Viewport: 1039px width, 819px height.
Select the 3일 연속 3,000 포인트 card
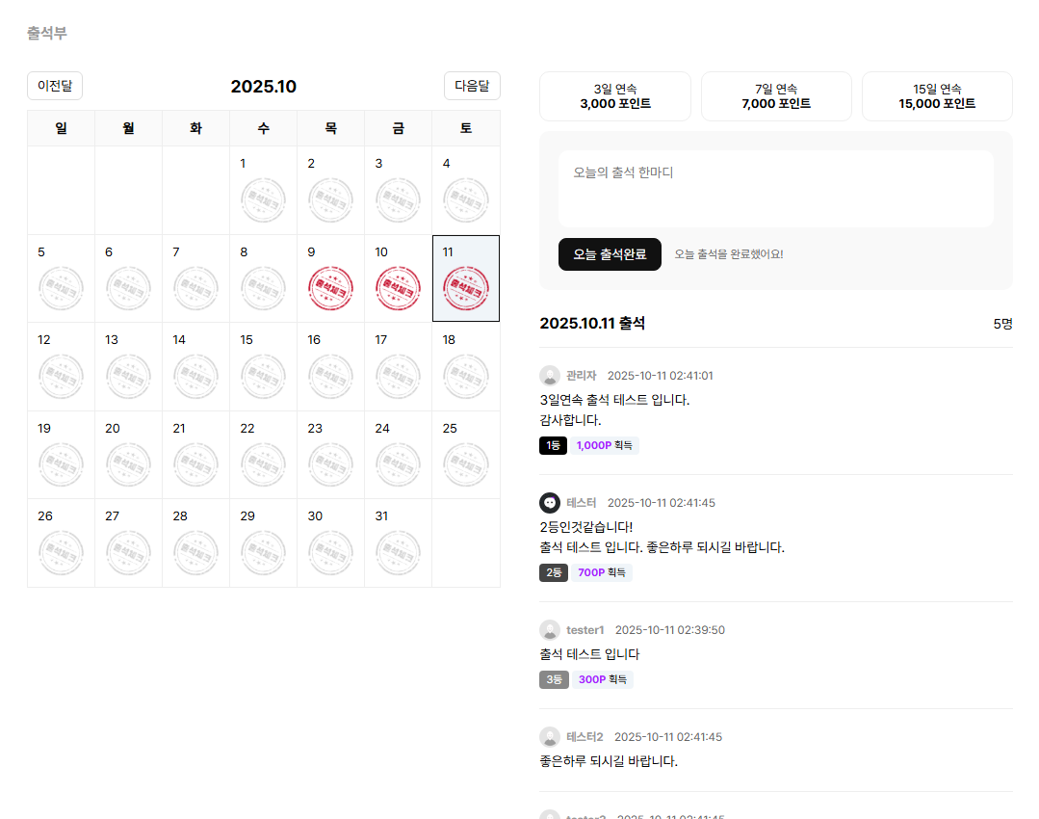pyautogui.click(x=615, y=96)
